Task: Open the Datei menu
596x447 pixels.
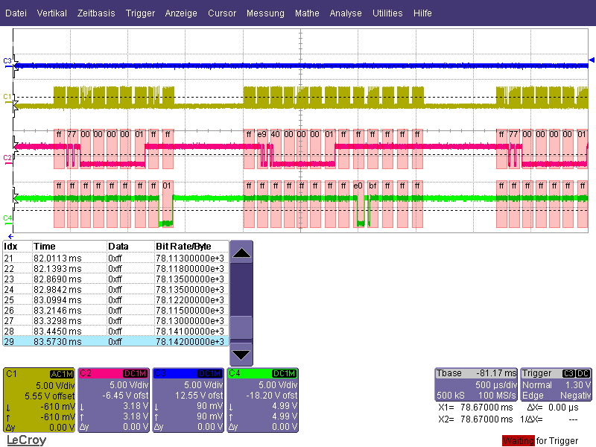Action: pyautogui.click(x=16, y=13)
